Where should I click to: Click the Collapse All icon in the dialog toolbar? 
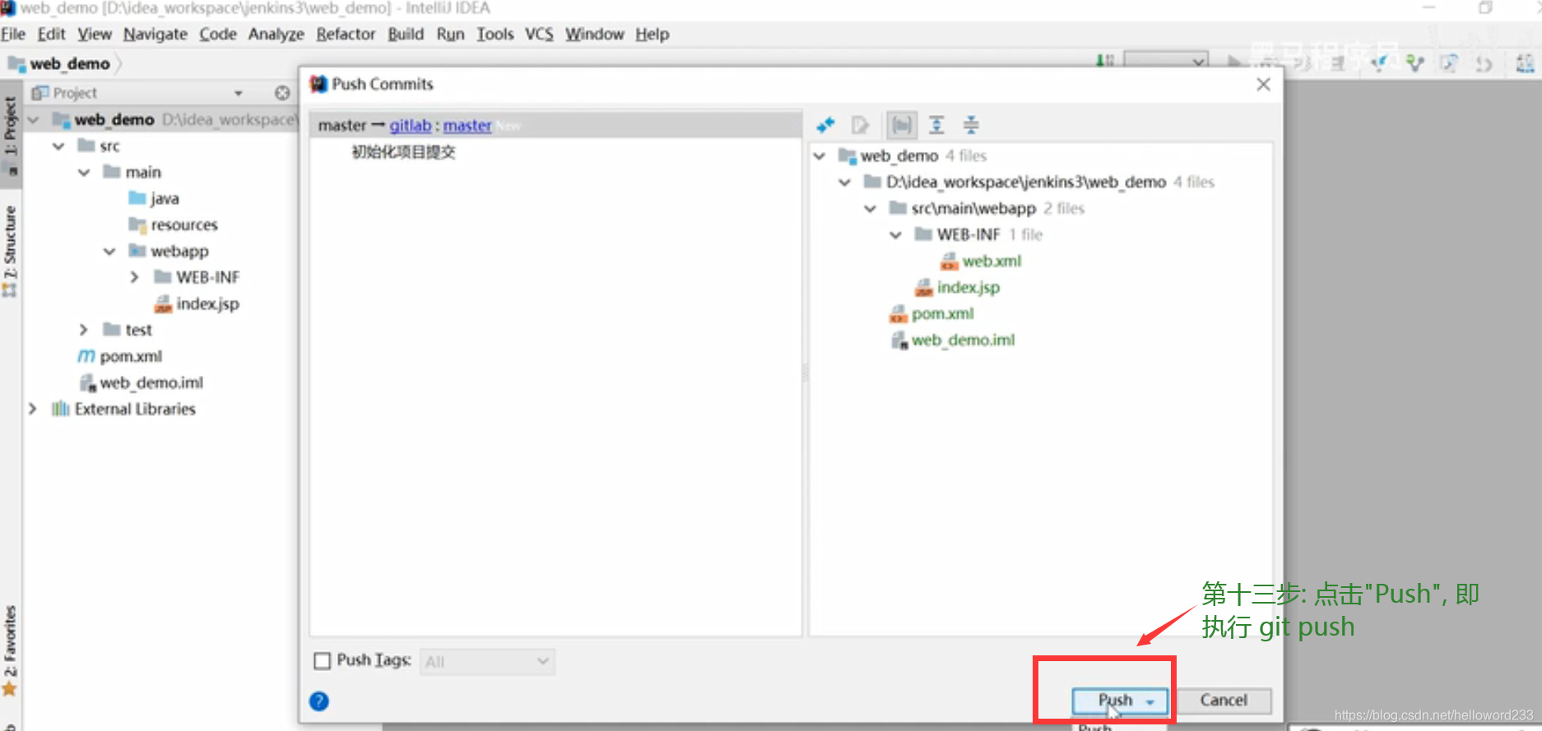971,125
